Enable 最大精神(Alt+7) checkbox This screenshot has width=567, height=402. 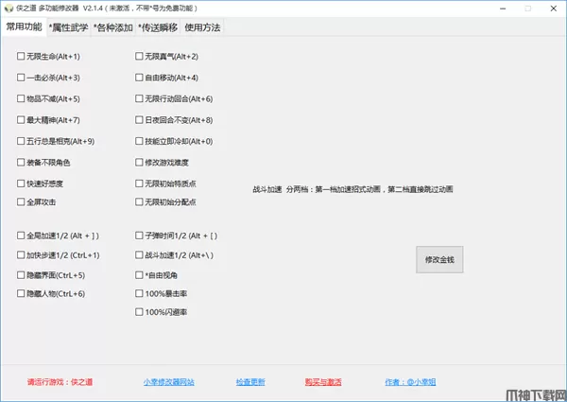click(21, 120)
